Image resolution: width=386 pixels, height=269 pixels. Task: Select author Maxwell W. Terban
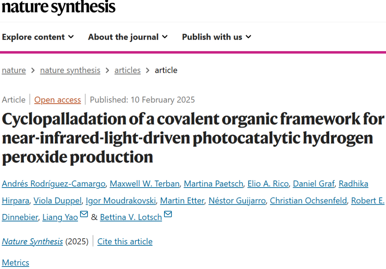point(144,184)
